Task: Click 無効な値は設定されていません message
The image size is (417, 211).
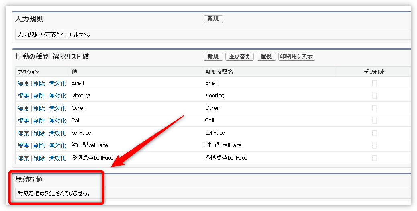Action: coord(54,193)
